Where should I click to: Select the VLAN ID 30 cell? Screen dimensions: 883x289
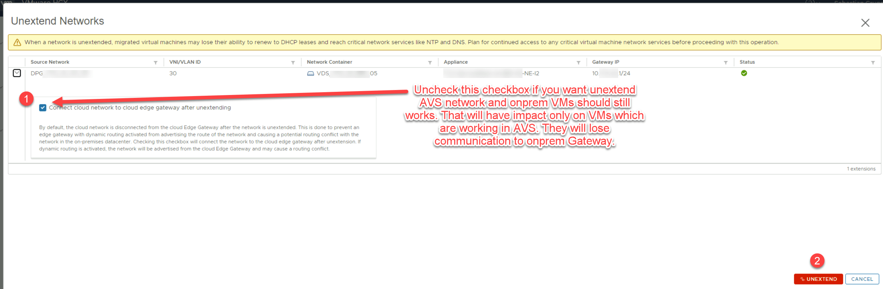click(x=173, y=73)
